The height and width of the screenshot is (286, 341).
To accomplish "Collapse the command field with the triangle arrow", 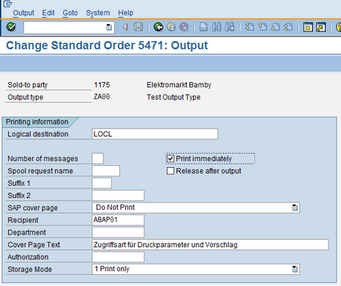I will click(125, 27).
